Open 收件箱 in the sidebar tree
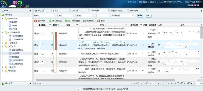 [14, 22]
